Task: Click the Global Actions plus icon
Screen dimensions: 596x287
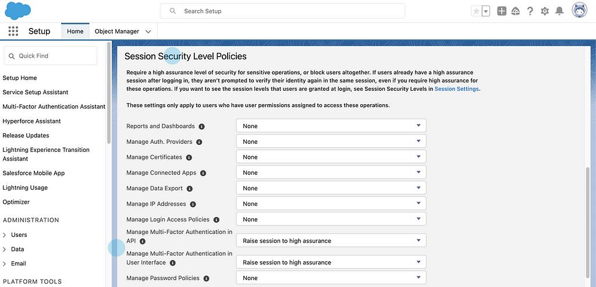Action: click(x=502, y=11)
